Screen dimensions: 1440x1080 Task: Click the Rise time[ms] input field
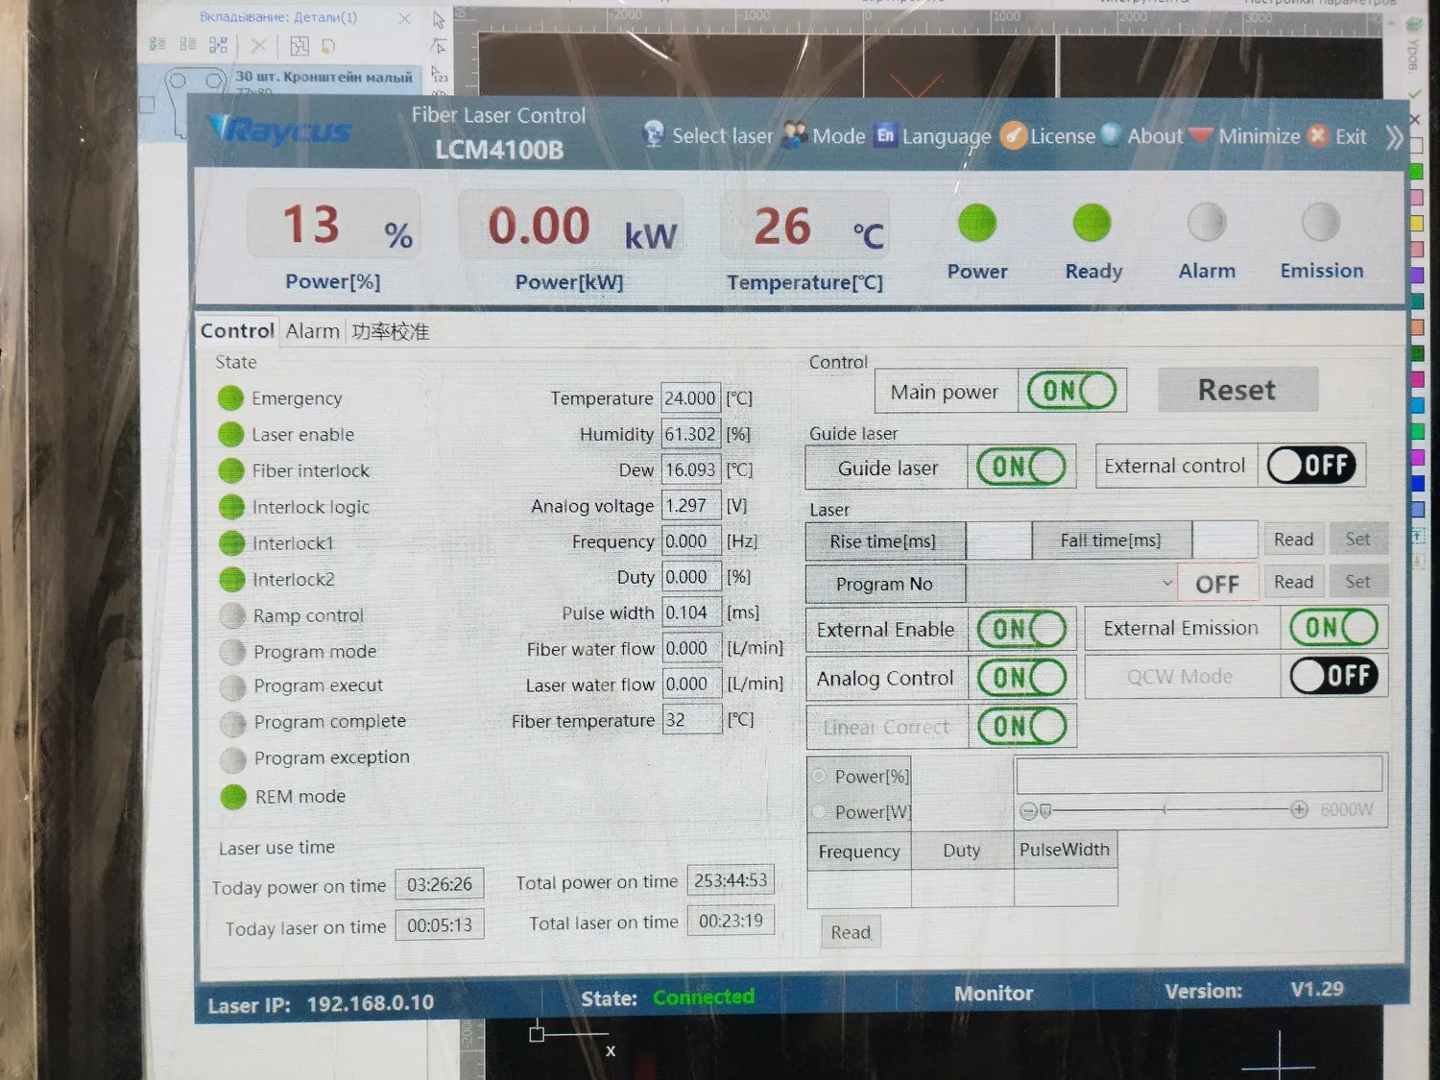click(998, 540)
